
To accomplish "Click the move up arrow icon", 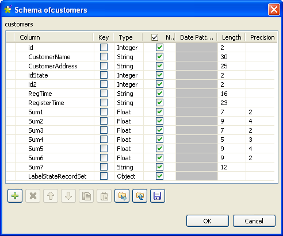I will click(51, 196).
